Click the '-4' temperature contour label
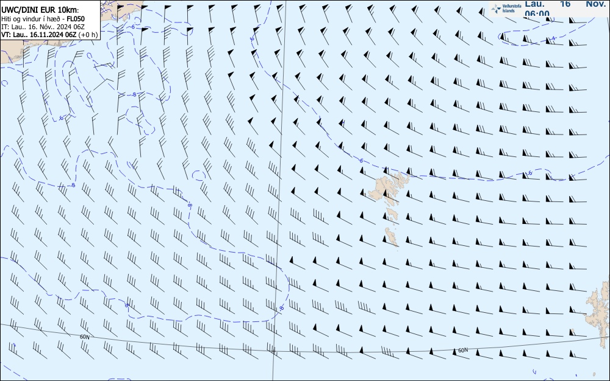The height and width of the screenshot is (381, 610). click(x=553, y=38)
